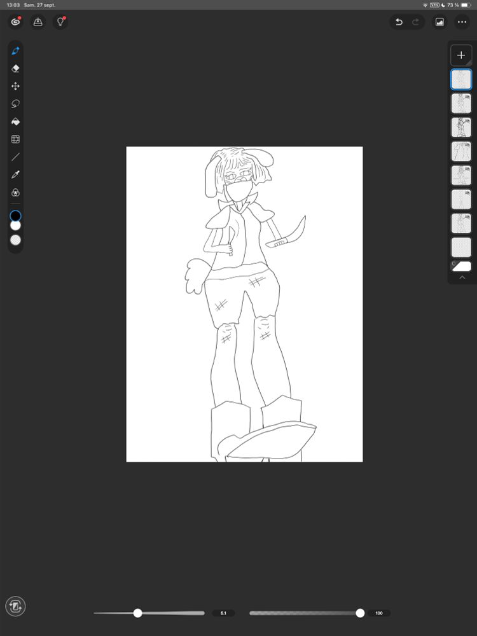Select the fifth layer thumbnail
The height and width of the screenshot is (636, 477).
tap(461, 176)
